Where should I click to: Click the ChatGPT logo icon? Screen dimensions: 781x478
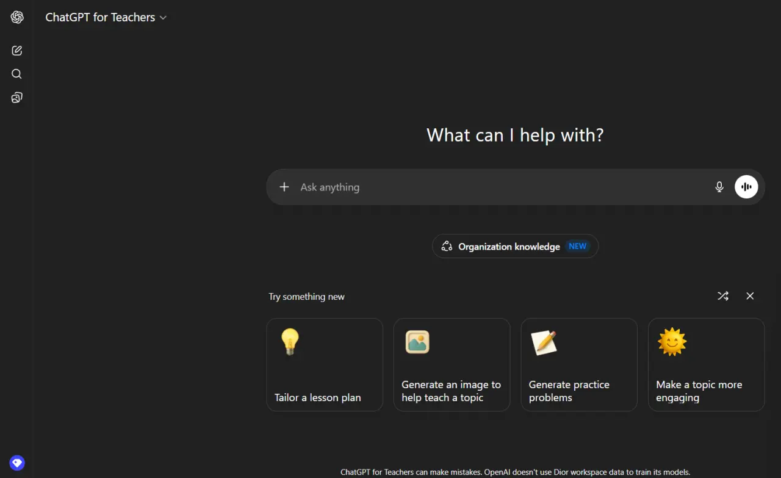(17, 17)
